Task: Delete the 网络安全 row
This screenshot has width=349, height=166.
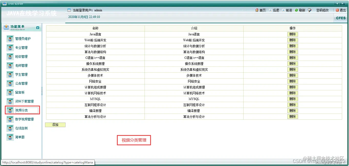Action: pyautogui.click(x=292, y=81)
